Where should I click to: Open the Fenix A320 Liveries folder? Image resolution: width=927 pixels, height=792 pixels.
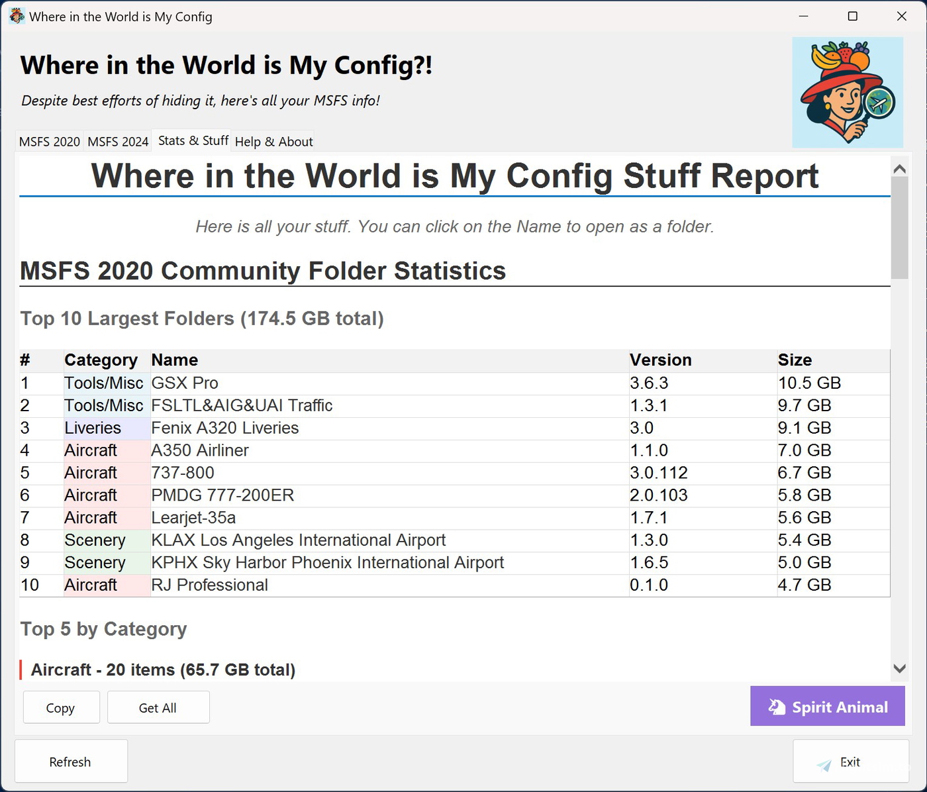(x=224, y=428)
